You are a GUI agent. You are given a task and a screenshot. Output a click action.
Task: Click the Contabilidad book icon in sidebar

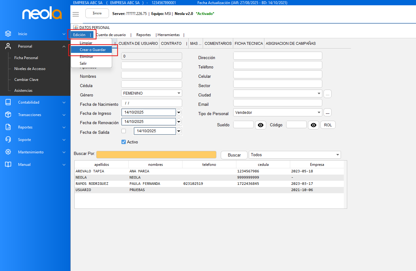point(8,102)
